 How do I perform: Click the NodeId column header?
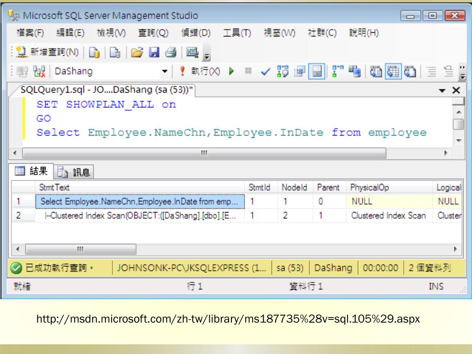(295, 188)
